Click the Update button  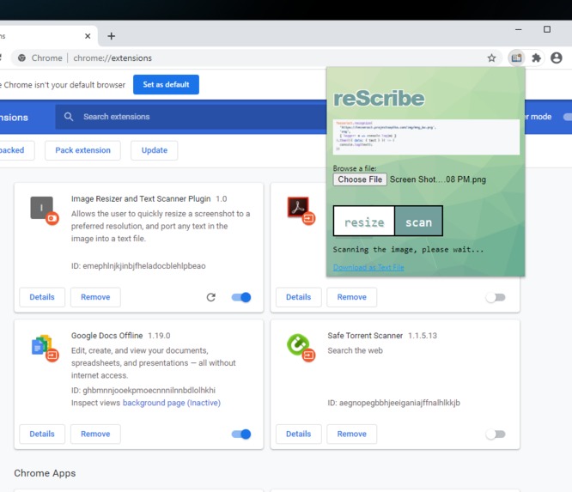(155, 150)
